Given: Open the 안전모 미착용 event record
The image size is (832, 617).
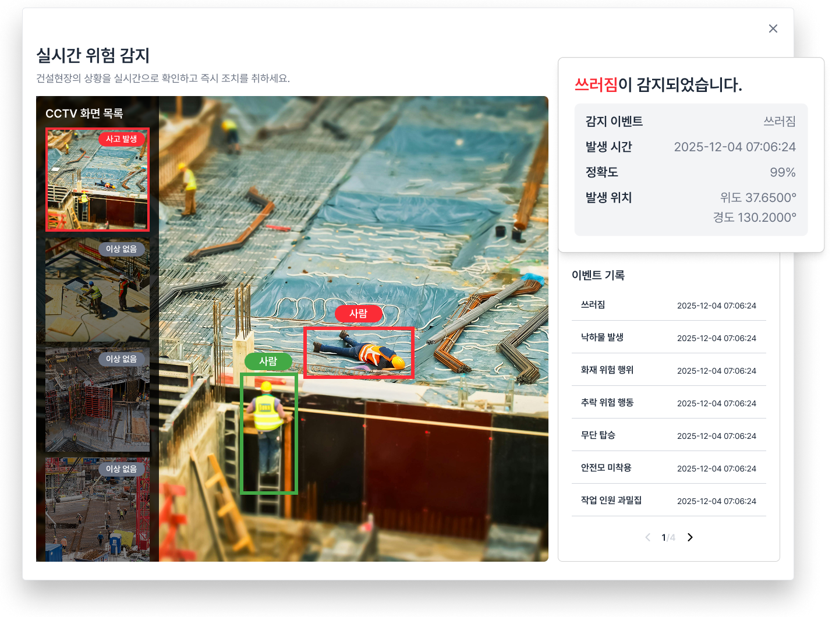Looking at the screenshot, I should [668, 468].
